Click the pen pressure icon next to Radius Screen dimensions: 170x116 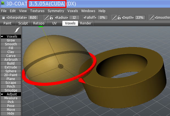coord(47,18)
